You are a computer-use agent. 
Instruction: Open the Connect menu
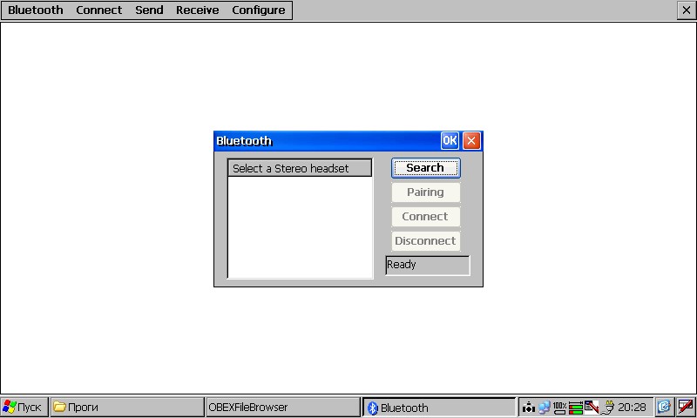click(x=98, y=10)
